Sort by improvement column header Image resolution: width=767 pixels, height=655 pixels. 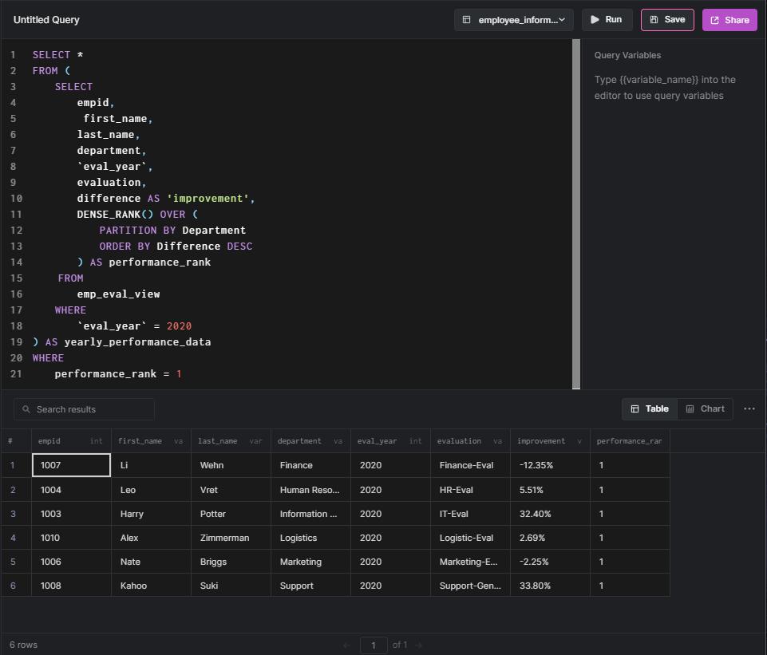549,441
